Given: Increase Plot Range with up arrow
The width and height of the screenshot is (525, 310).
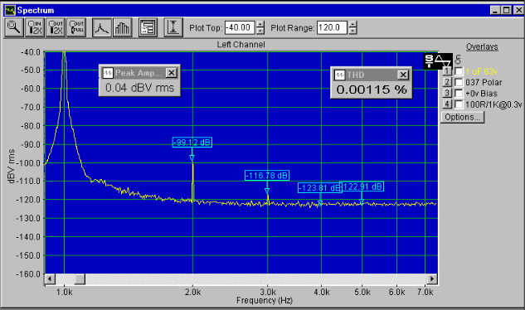Looking at the screenshot, I should point(352,24).
